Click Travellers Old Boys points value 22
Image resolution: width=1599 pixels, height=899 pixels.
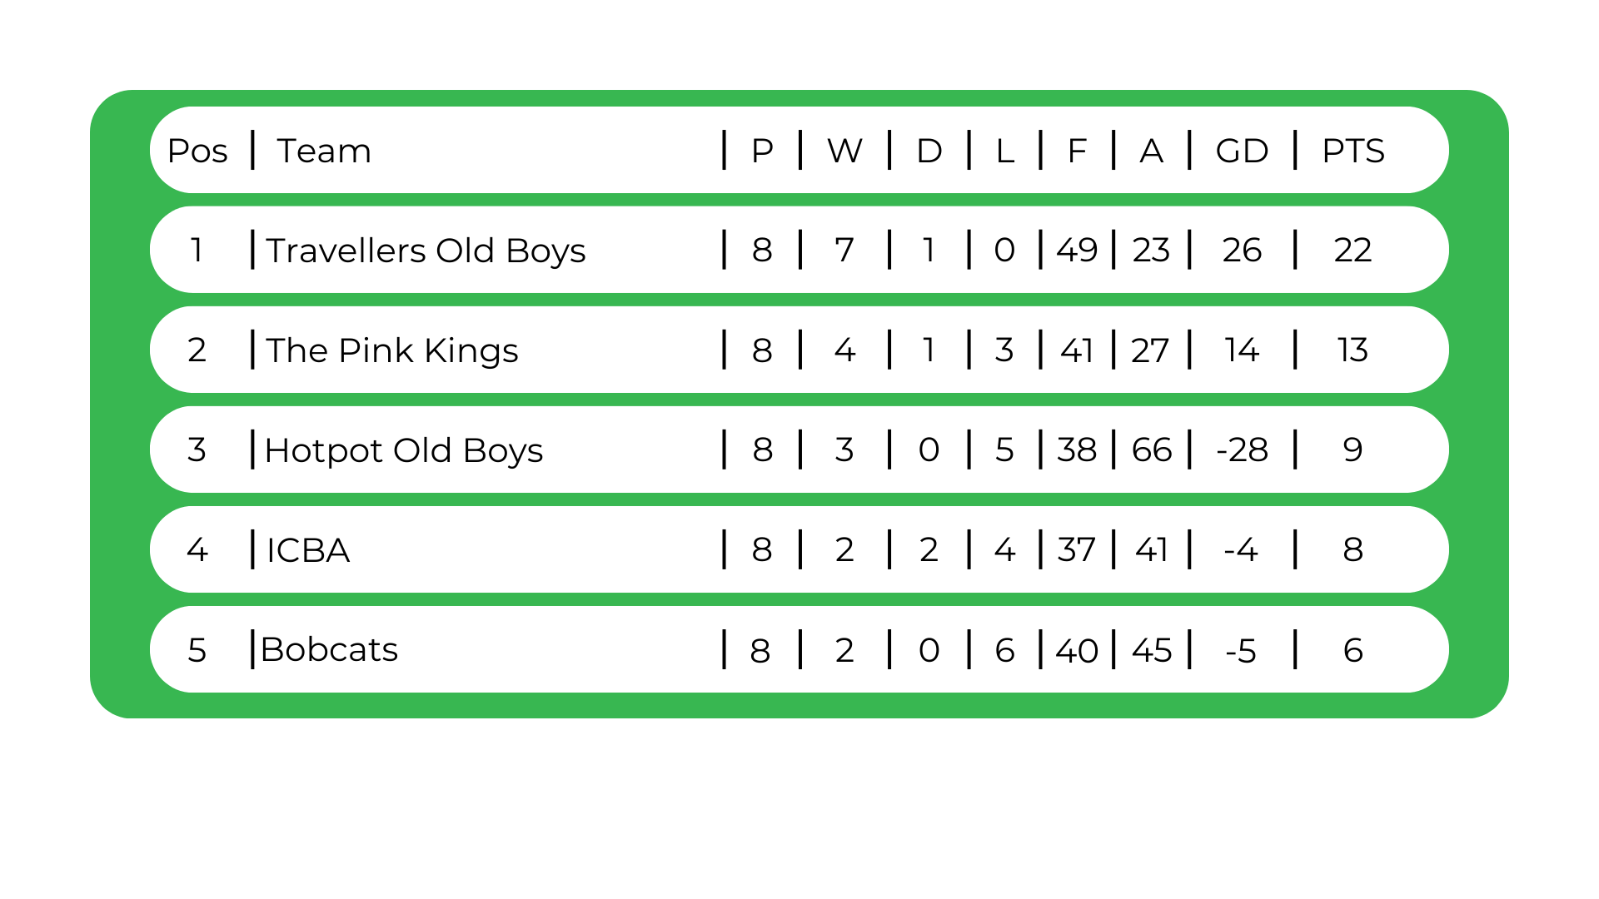(x=1352, y=250)
